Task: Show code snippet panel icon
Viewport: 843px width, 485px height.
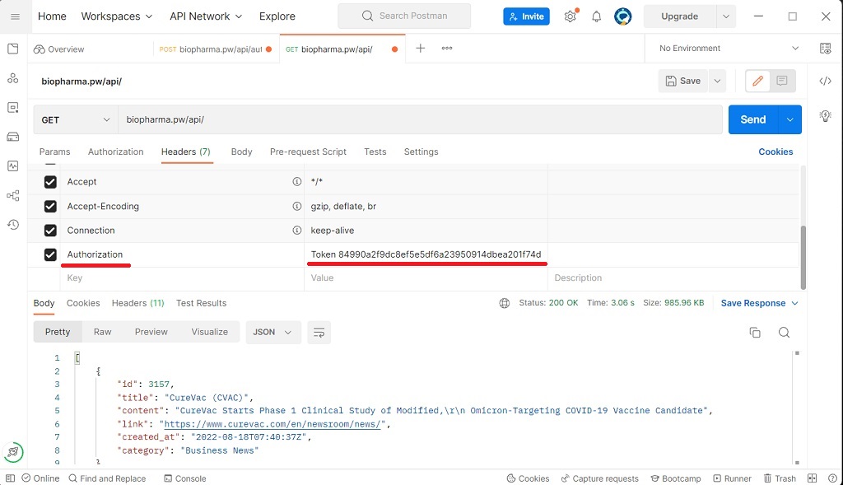Action: 825,81
